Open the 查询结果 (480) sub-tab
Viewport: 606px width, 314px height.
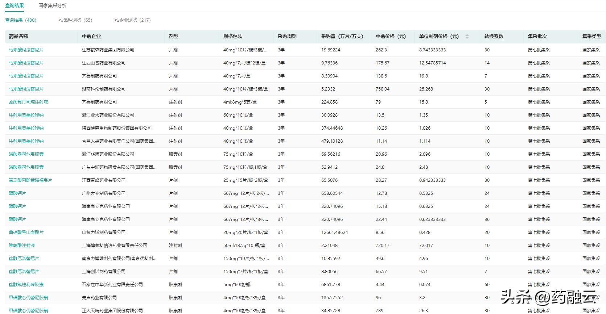[x=21, y=20]
